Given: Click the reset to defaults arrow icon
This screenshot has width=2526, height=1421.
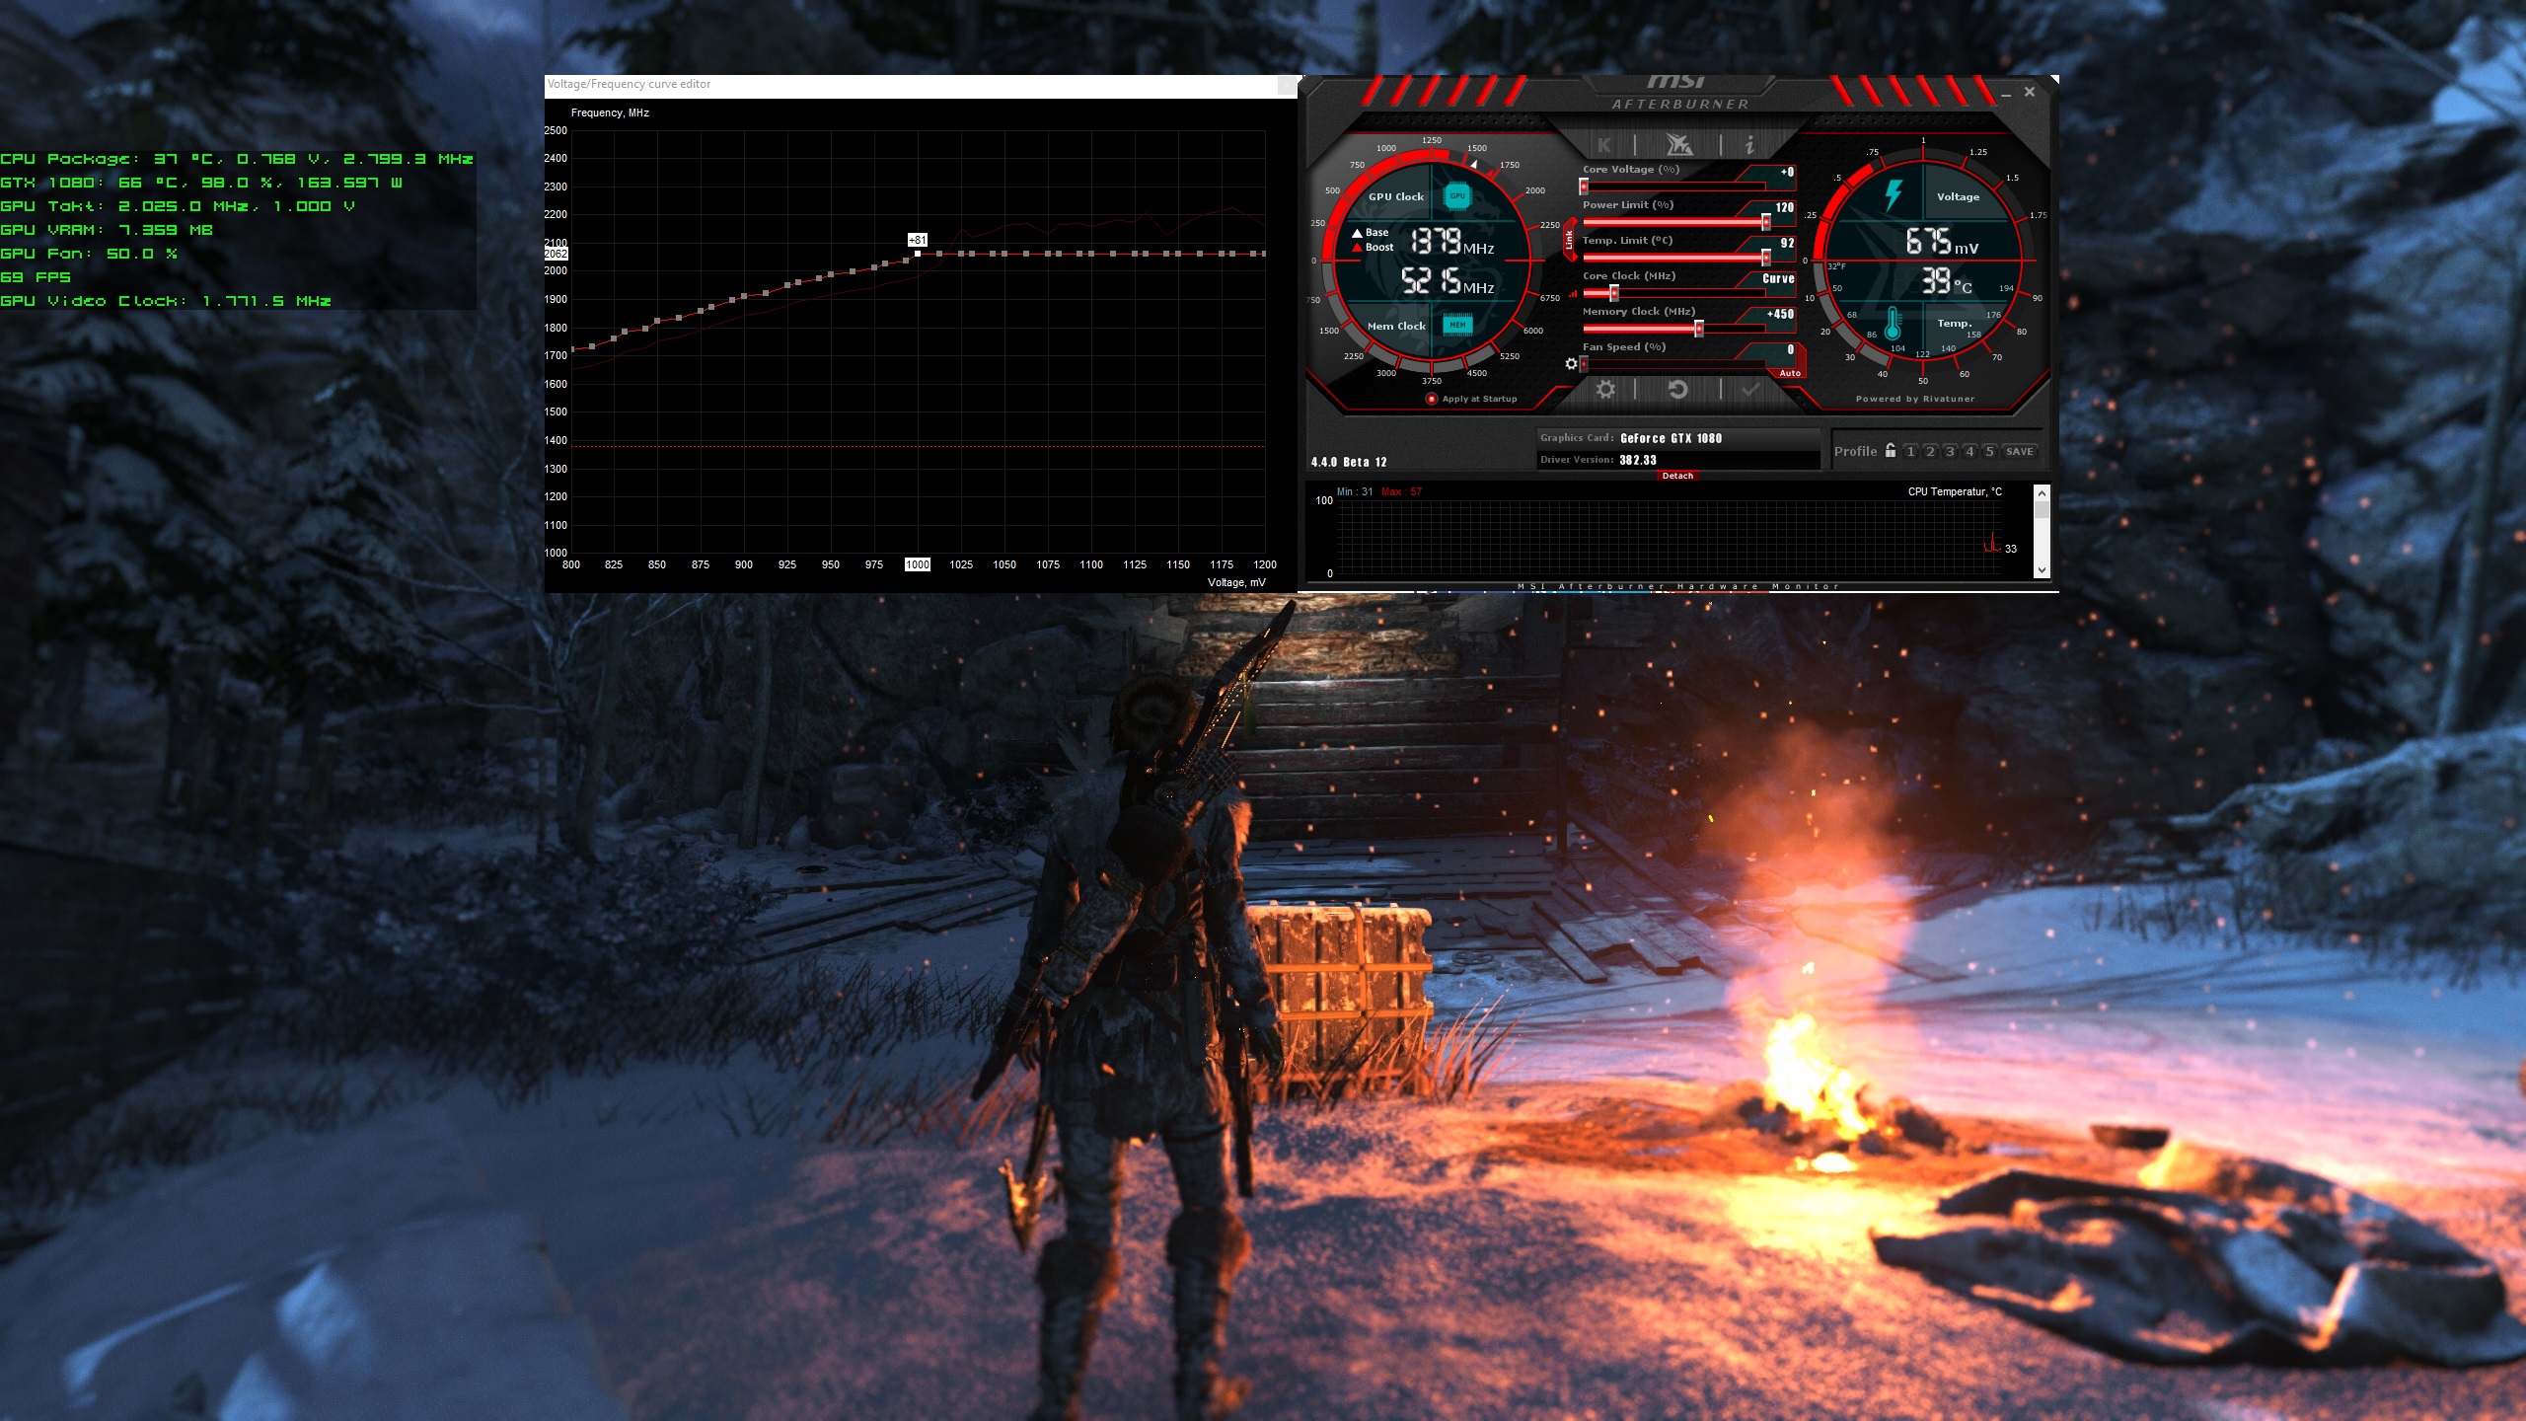Looking at the screenshot, I should [1677, 390].
